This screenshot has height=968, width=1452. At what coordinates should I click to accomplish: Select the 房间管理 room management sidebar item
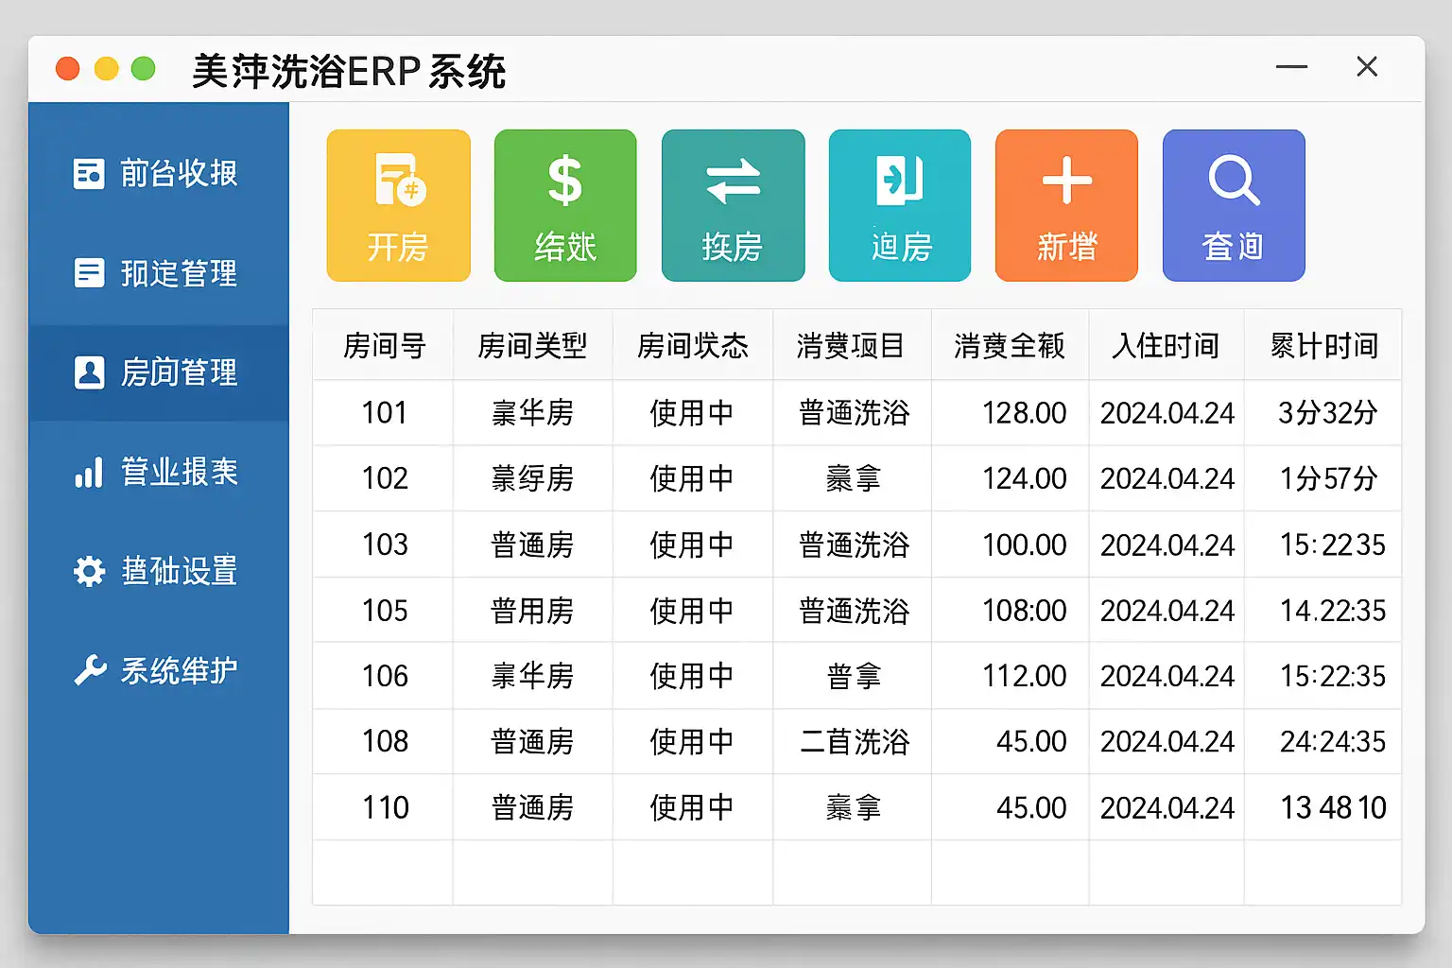(x=157, y=372)
